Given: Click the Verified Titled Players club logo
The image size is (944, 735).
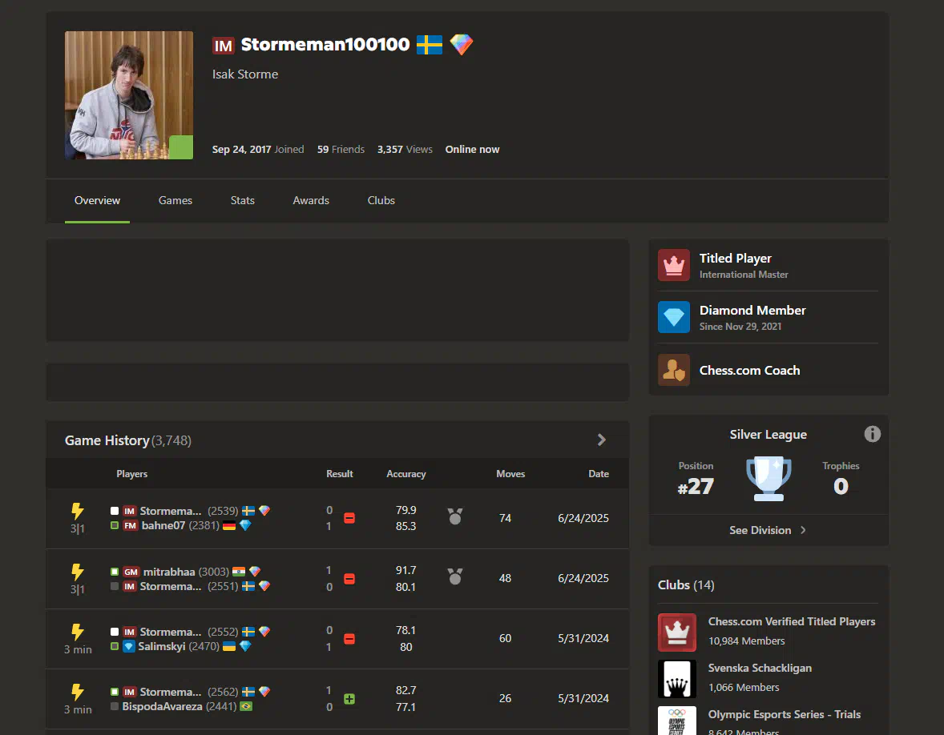Looking at the screenshot, I should [676, 633].
